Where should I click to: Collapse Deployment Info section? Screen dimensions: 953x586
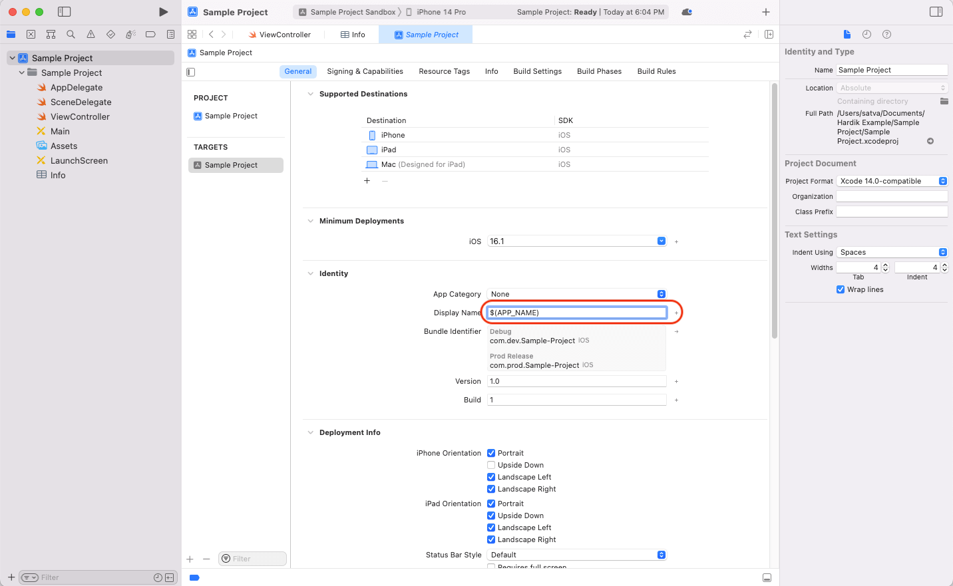(310, 432)
